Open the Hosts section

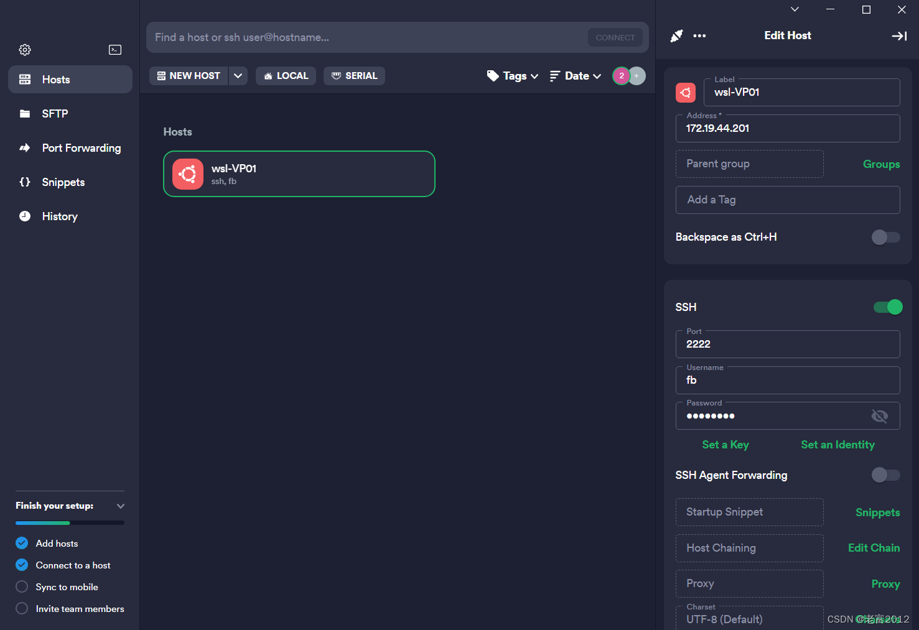click(x=70, y=80)
